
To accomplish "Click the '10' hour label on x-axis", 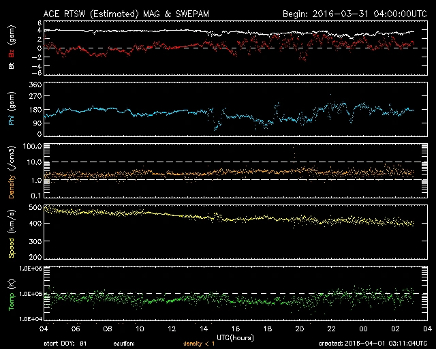I will coord(140,329).
